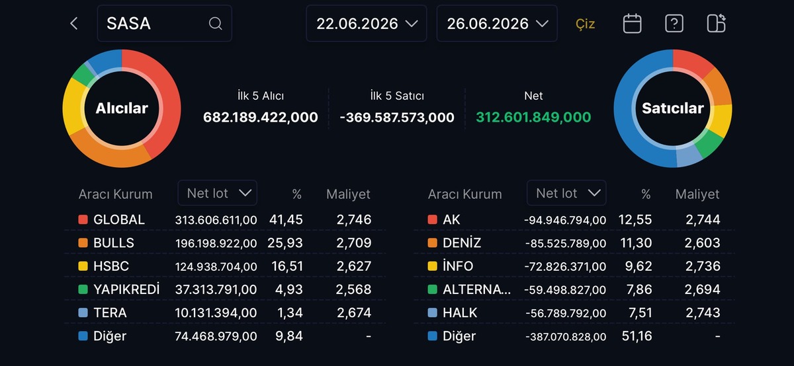Open the help question mark icon
Viewport: 794px width, 366px height.
674,24
